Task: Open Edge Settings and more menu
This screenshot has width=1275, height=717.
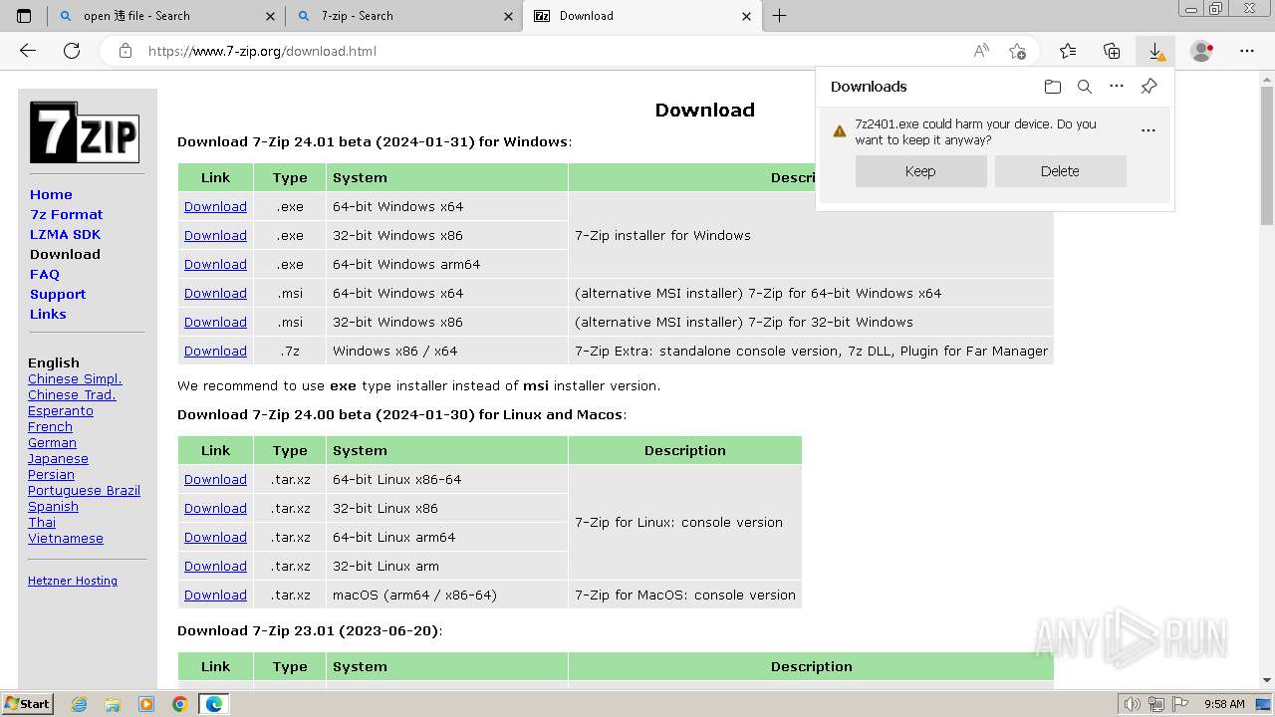Action: click(x=1247, y=51)
